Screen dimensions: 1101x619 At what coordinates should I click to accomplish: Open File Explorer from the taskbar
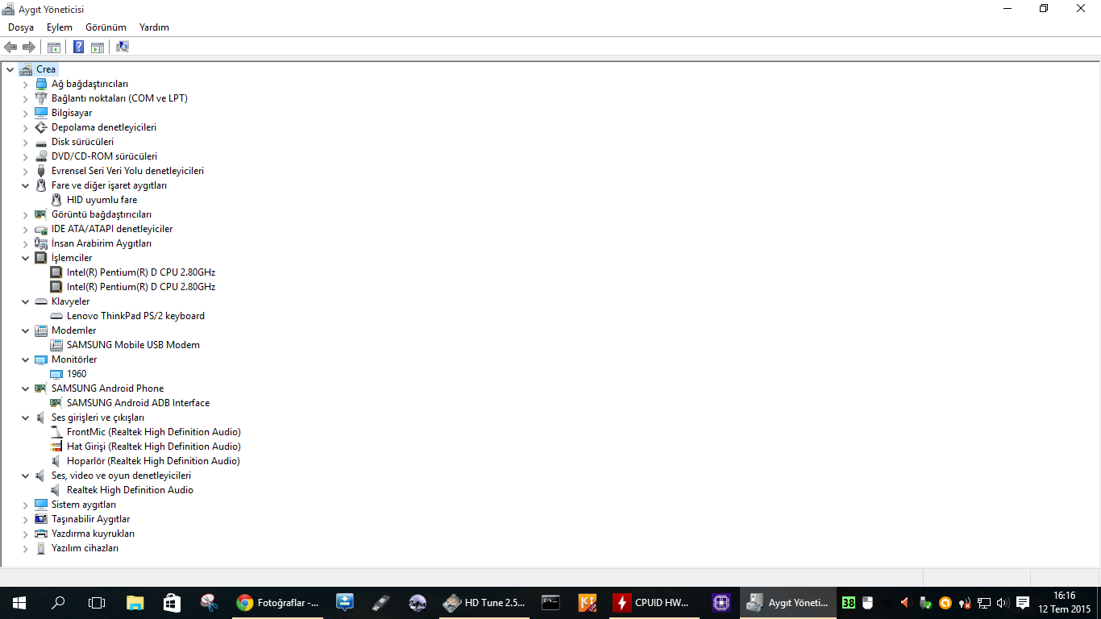(135, 602)
